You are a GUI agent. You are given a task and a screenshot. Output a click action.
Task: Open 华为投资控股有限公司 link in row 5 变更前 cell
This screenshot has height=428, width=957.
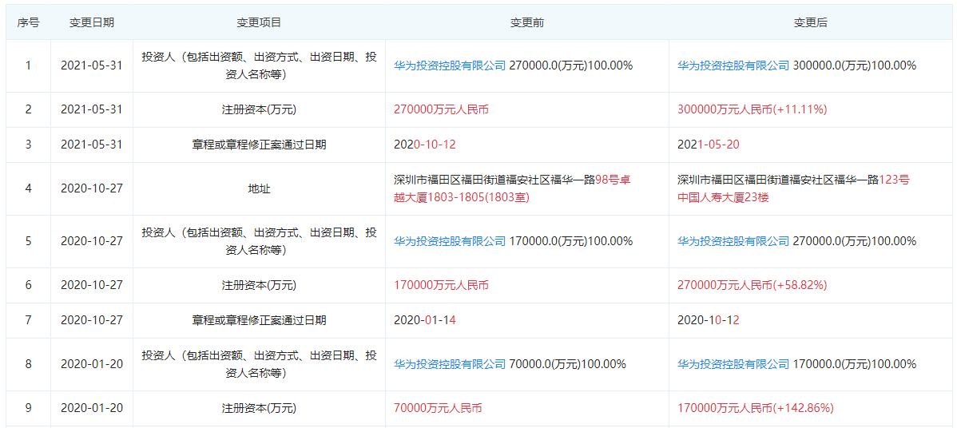tap(450, 241)
